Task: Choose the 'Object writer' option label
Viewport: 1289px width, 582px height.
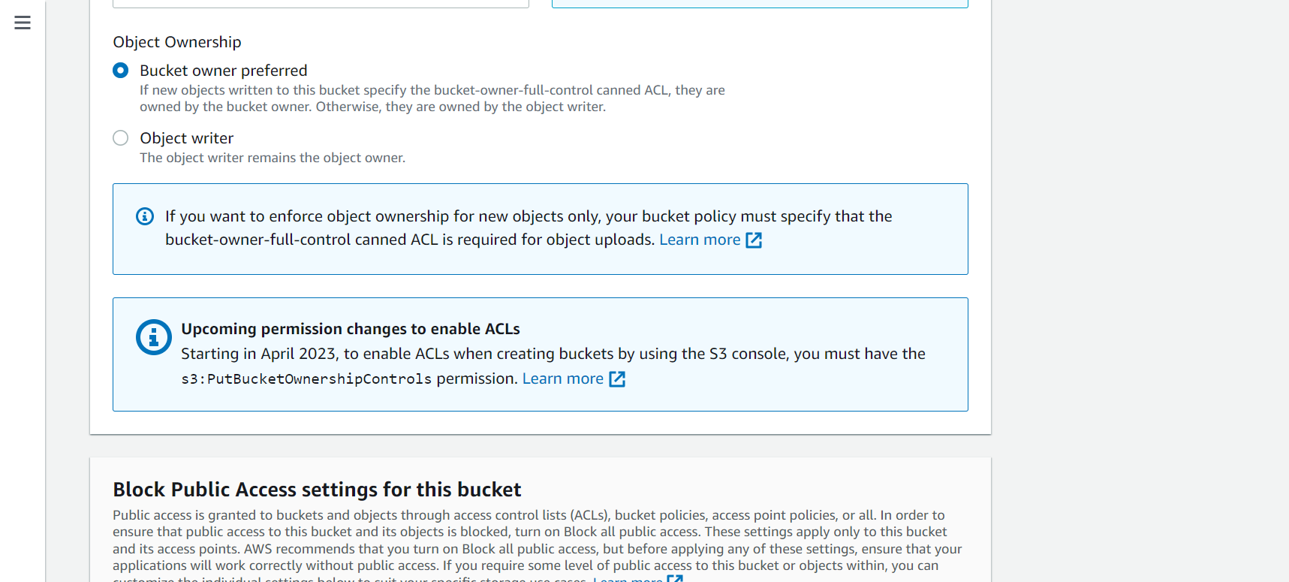Action: (187, 138)
